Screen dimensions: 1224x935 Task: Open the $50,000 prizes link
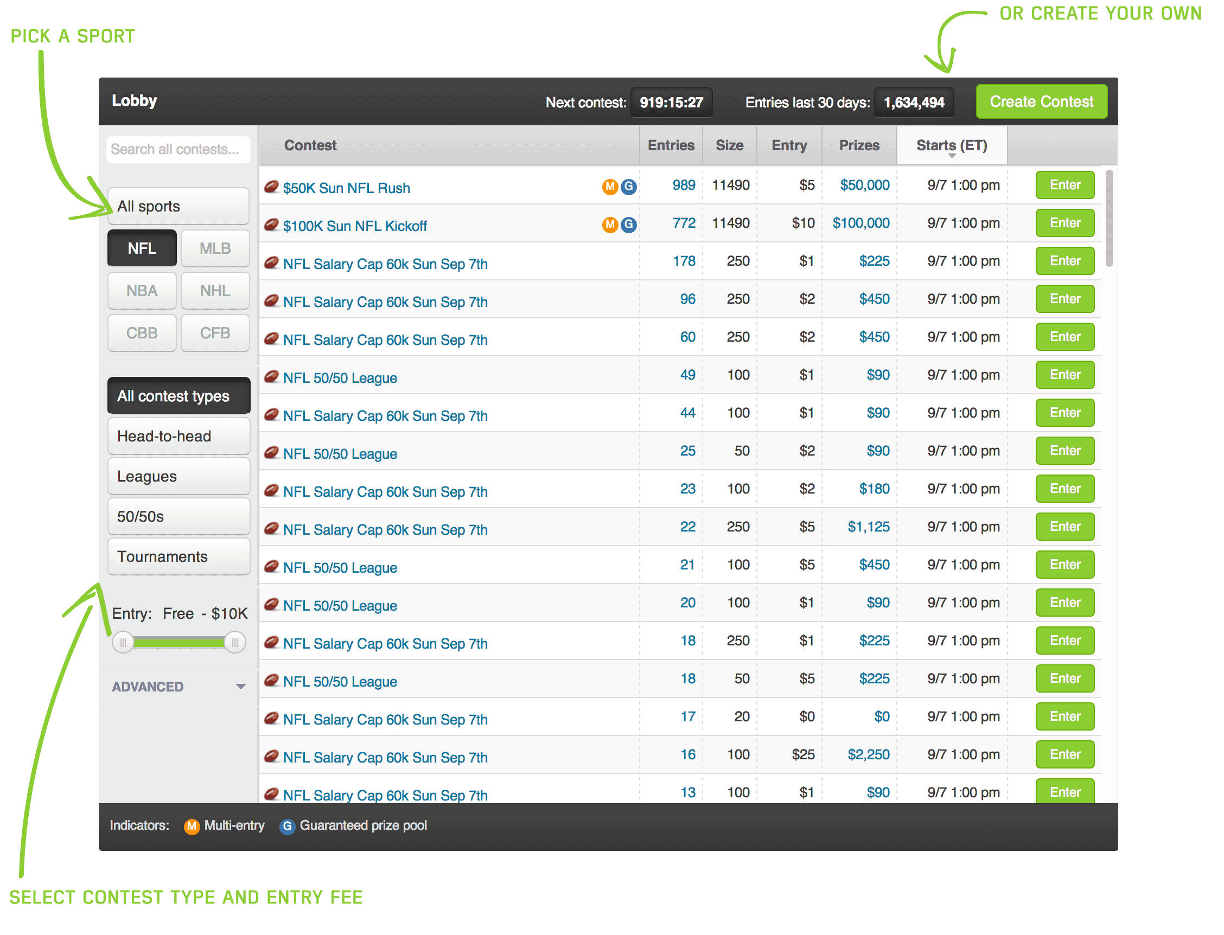pyautogui.click(x=864, y=185)
